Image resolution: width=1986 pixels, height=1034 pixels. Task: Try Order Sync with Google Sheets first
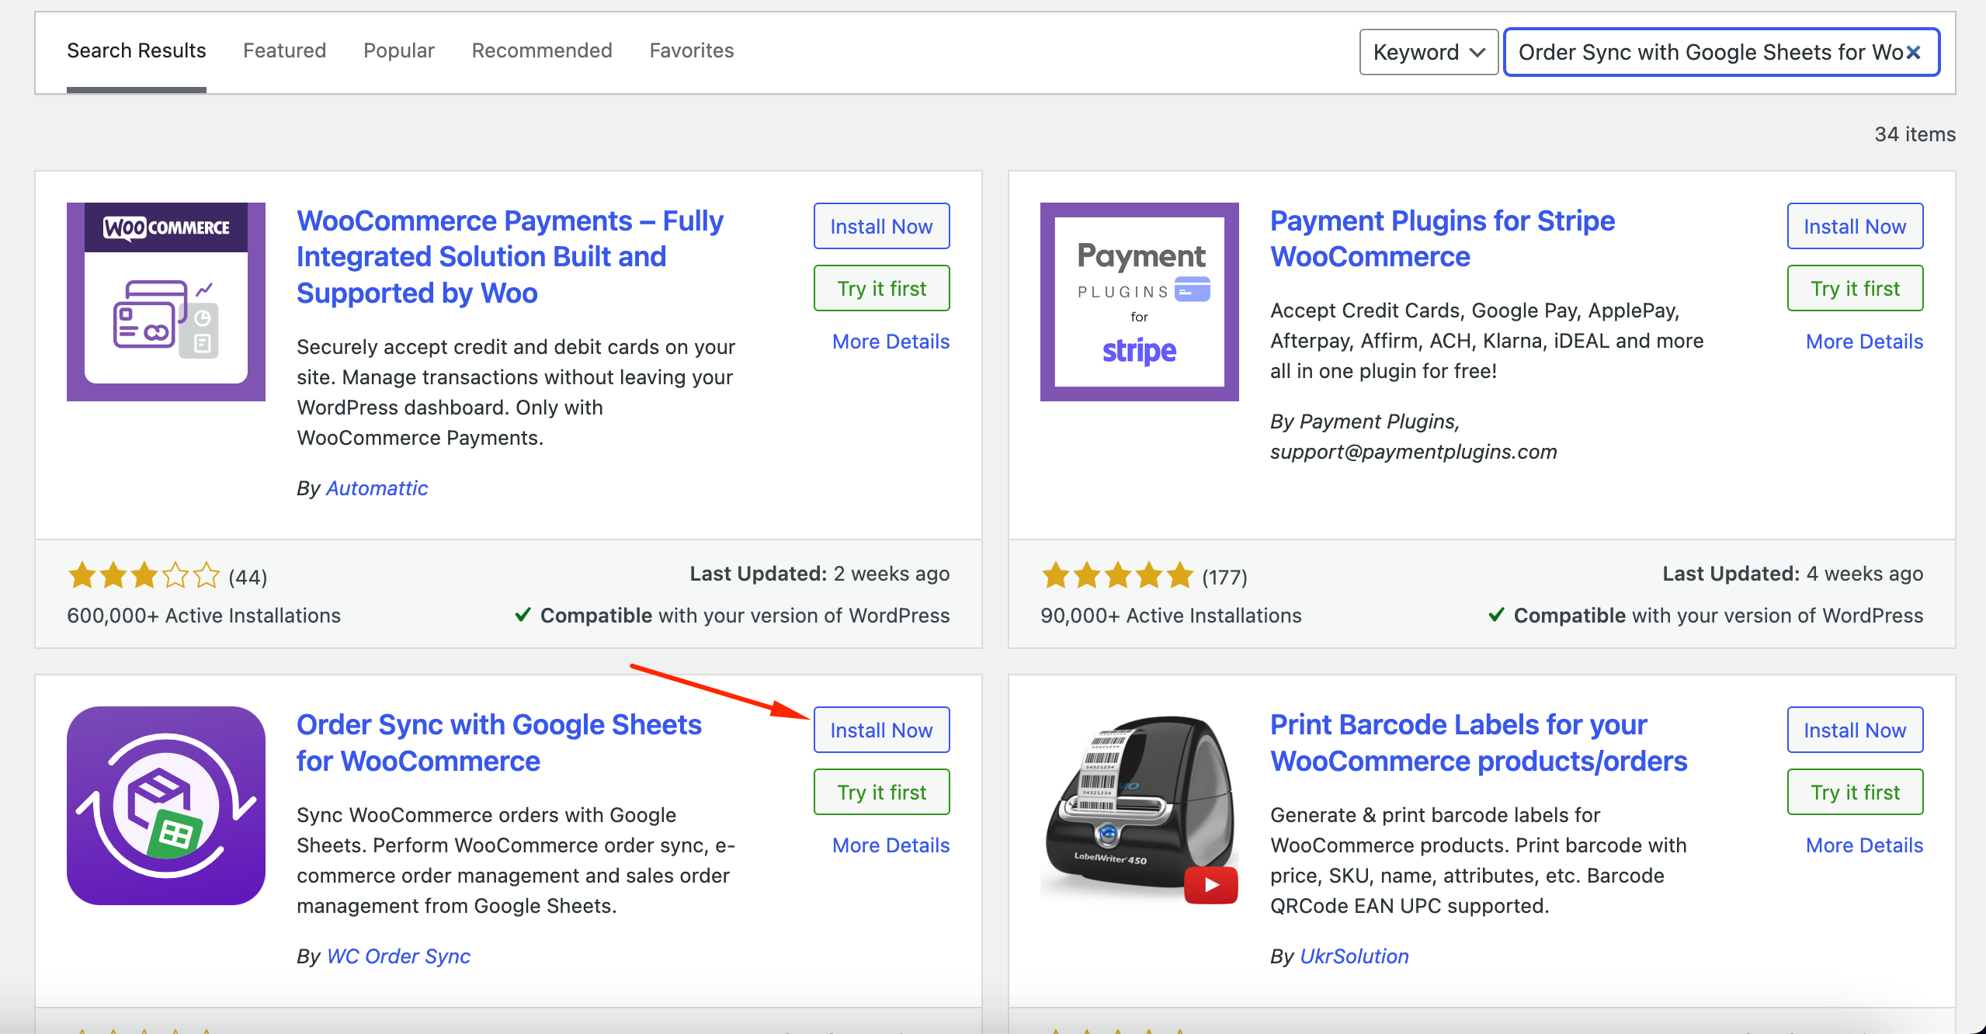pos(882,793)
